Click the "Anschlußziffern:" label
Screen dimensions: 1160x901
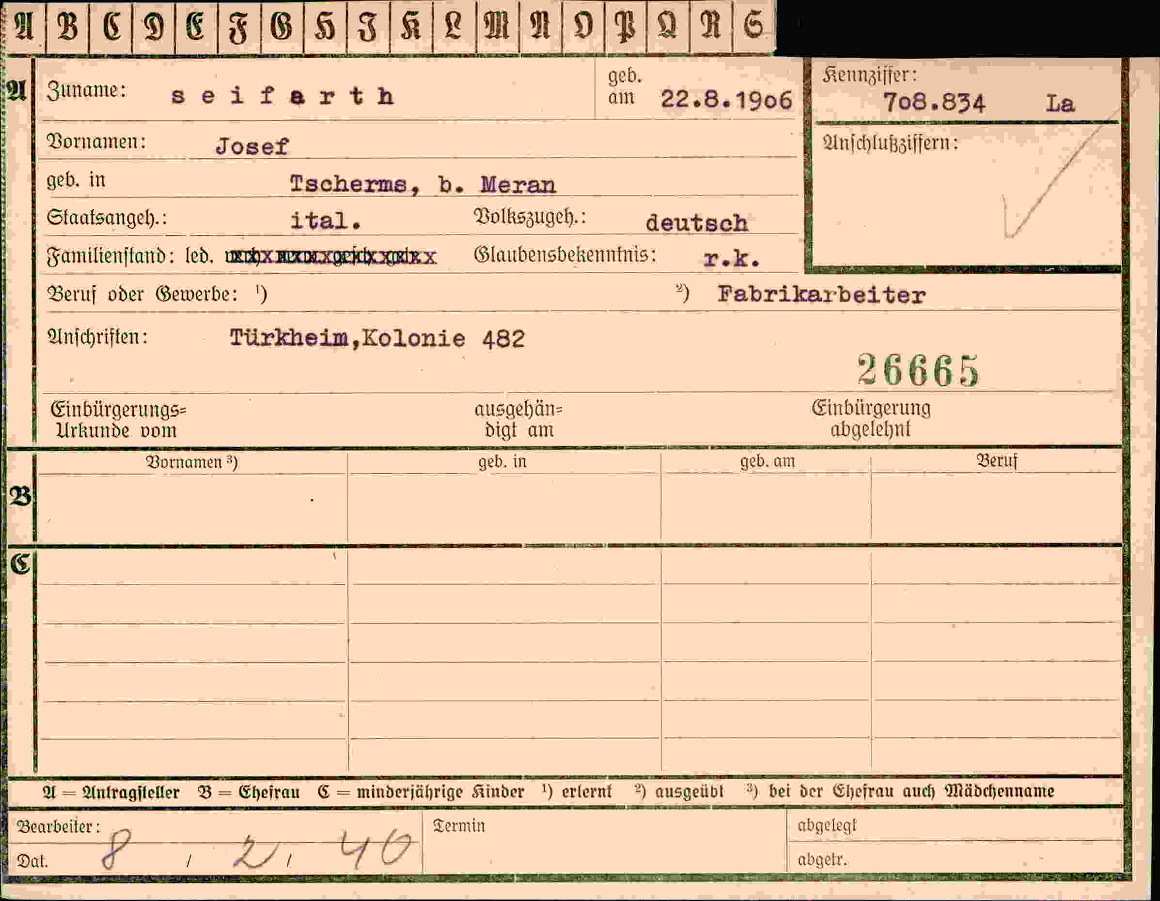point(891,143)
